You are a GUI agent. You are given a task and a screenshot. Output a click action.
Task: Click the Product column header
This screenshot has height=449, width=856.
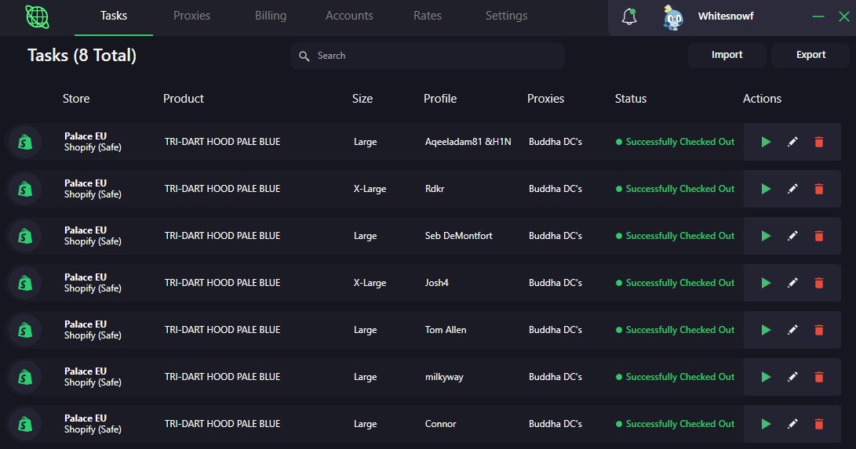tap(183, 99)
